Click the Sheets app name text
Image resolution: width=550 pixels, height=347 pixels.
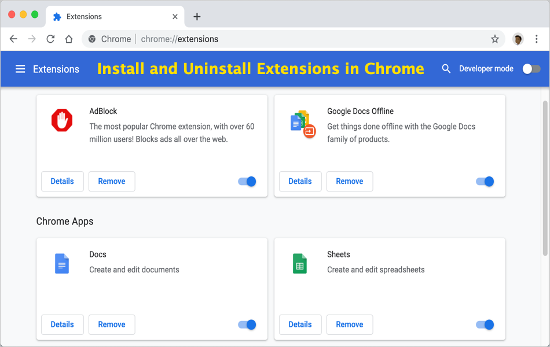click(339, 254)
